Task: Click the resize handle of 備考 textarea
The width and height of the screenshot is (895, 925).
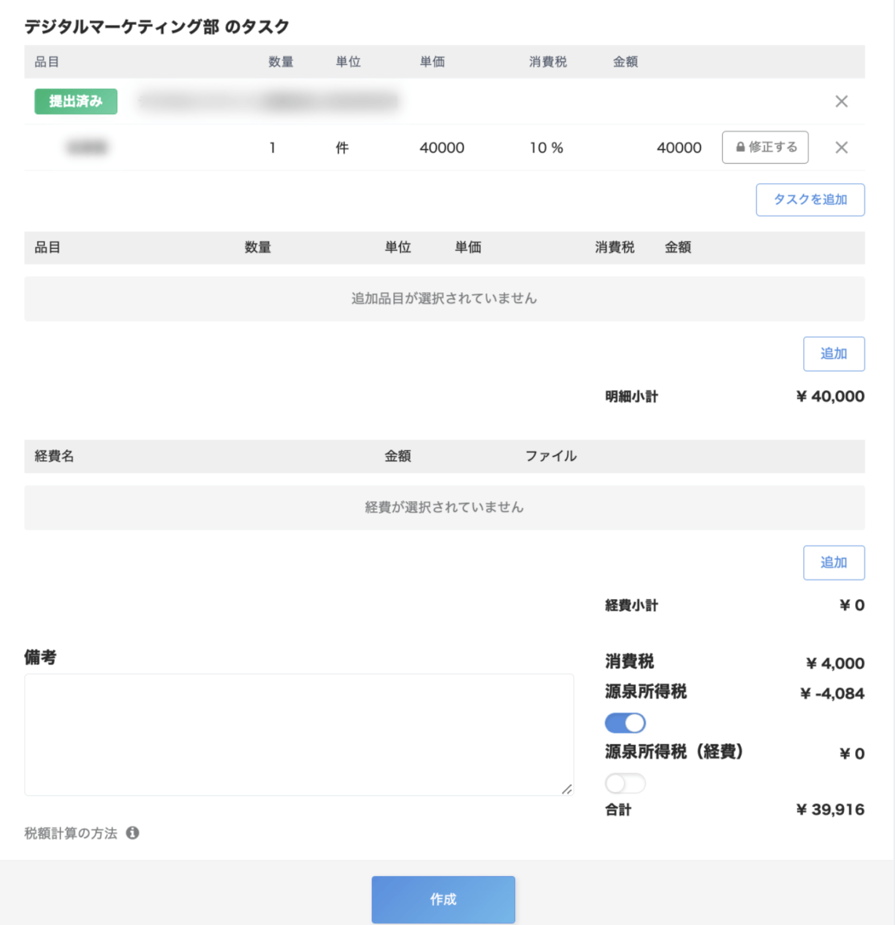Action: click(567, 789)
